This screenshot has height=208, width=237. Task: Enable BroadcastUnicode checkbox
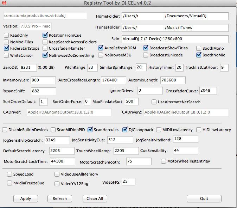pyautogui.click(x=146, y=55)
